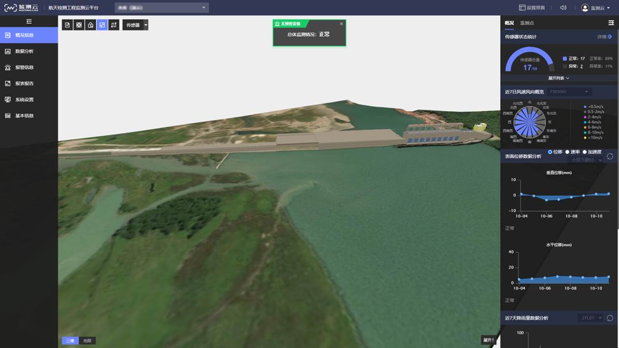Viewport: 619px width, 348px height.
Task: Click the map marker icon in toolbar
Action: click(91, 25)
